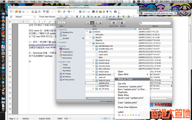192x120 pixels.
Task: Toggle AutoSpellcheck in Writer toolbar
Action: (47, 12)
